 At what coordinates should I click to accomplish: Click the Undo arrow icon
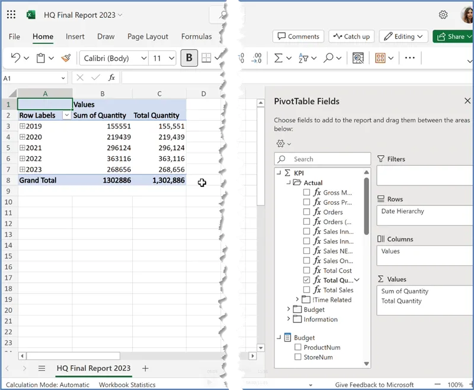pos(15,58)
